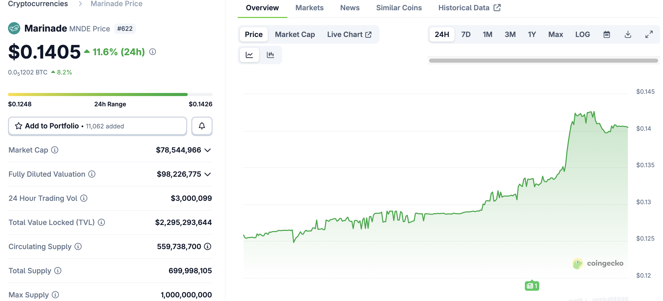Switch to the Markets tab
The height and width of the screenshot is (301, 663).
tap(309, 7)
